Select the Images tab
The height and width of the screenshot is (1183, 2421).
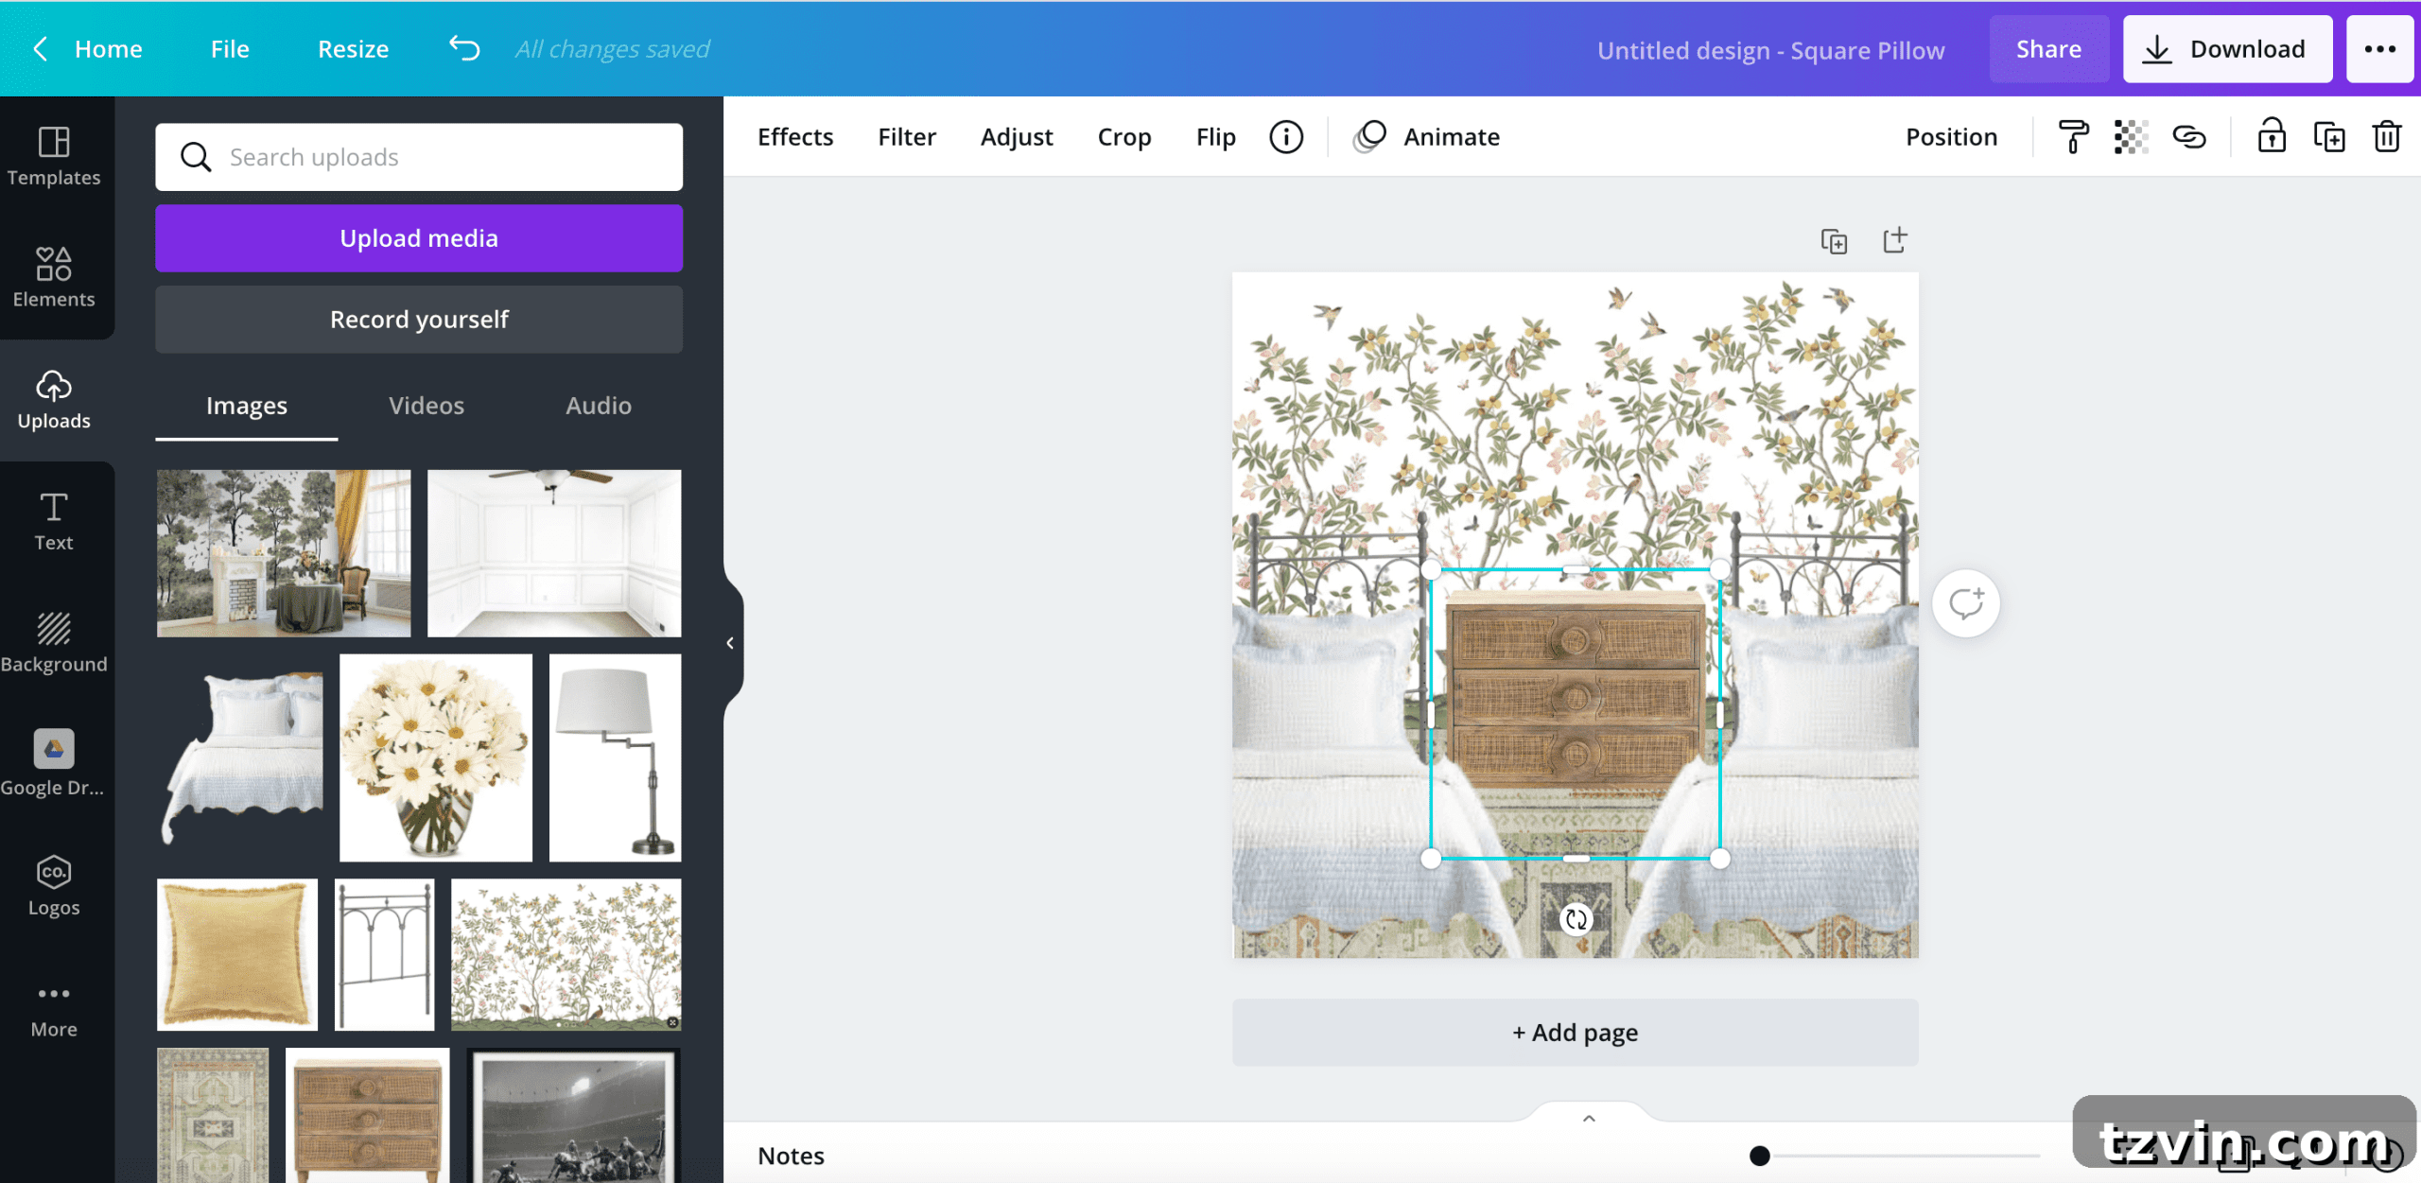point(247,406)
